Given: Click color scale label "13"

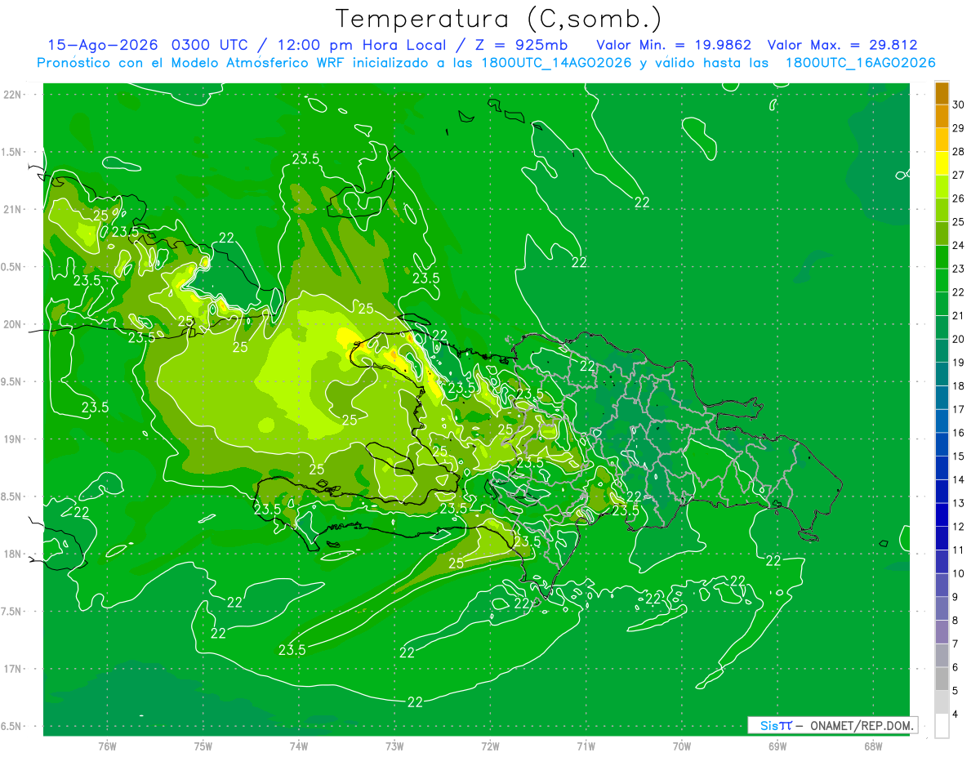Looking at the screenshot, I should click(x=960, y=504).
